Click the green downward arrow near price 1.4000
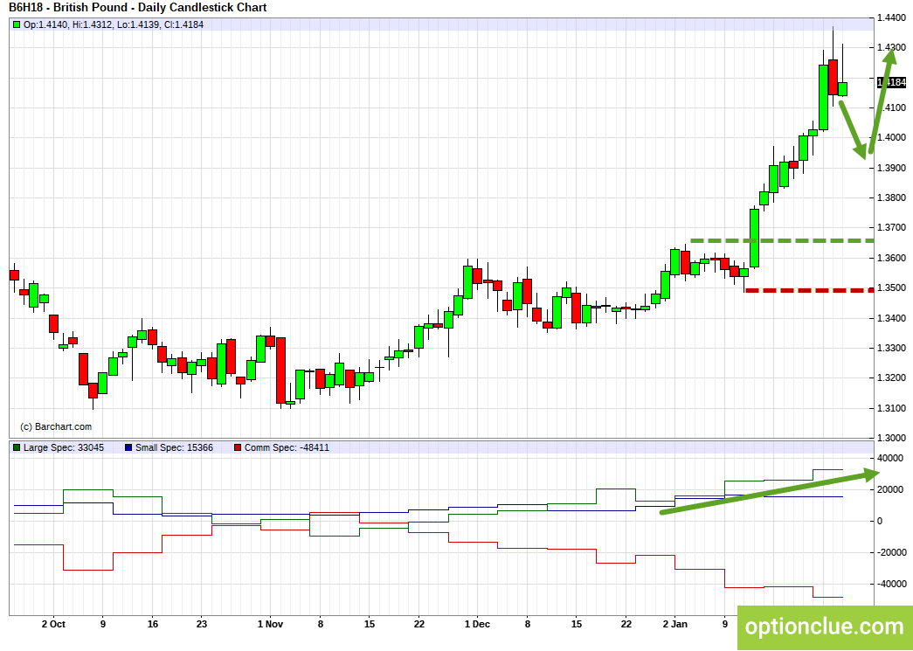Image resolution: width=913 pixels, height=651 pixels. click(854, 128)
